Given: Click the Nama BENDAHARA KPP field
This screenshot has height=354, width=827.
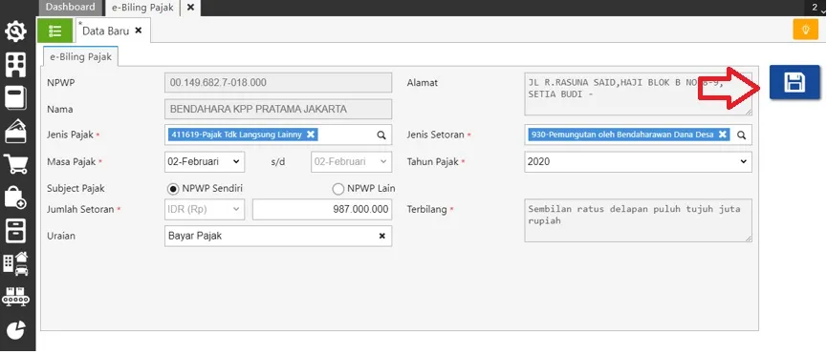Looking at the screenshot, I should pos(278,110).
